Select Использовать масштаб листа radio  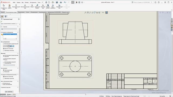click(4, 59)
